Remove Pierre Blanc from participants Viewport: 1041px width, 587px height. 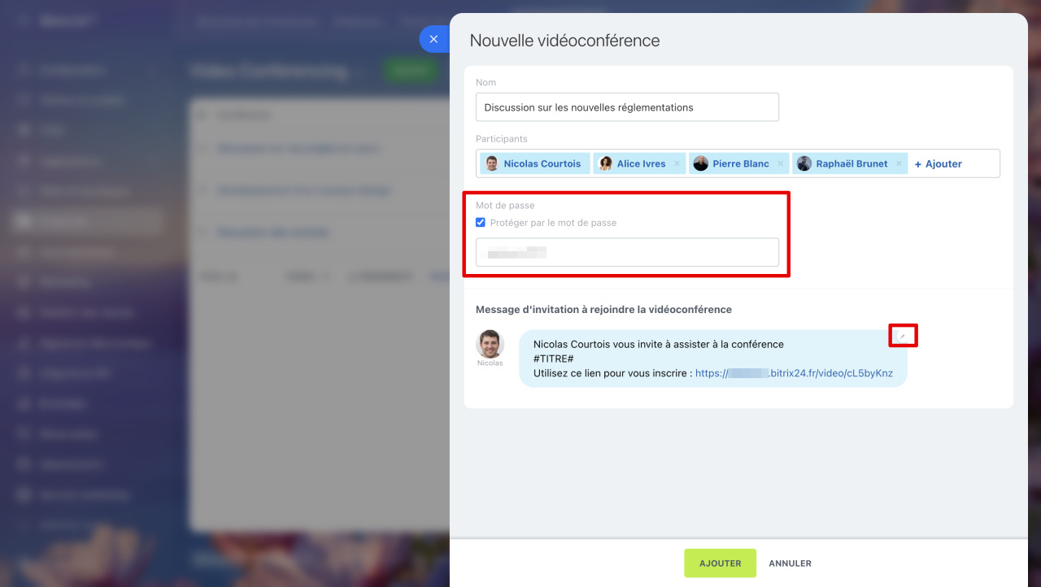781,163
